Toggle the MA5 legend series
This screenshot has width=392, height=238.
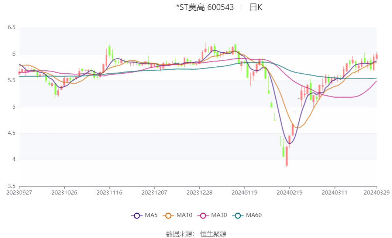[144, 215]
